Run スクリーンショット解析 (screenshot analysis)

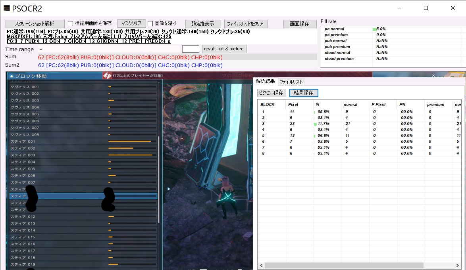[x=35, y=24]
